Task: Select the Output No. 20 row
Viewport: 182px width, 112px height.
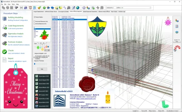Action: tap(69, 43)
